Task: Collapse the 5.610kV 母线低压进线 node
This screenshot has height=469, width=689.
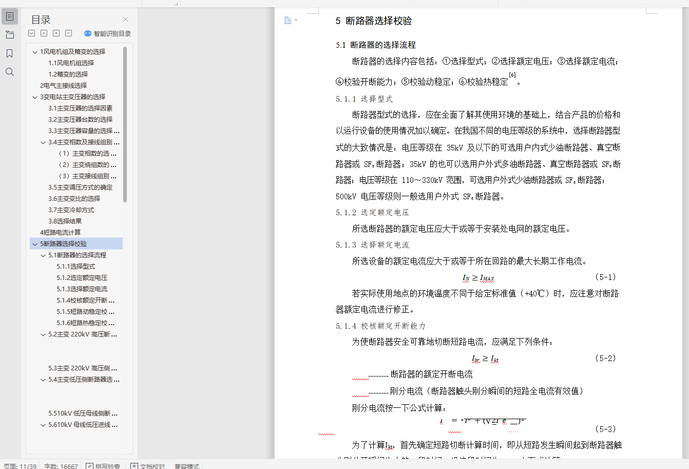Action: tap(43, 425)
